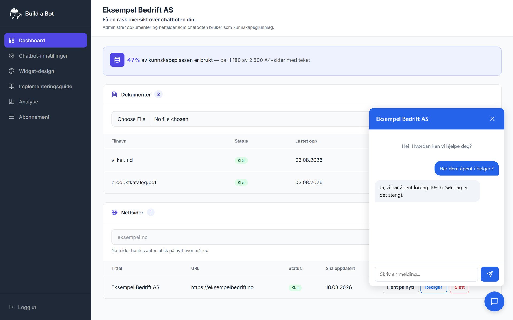The width and height of the screenshot is (513, 320).
Task: Click the Choose File button
Action: pyautogui.click(x=131, y=119)
